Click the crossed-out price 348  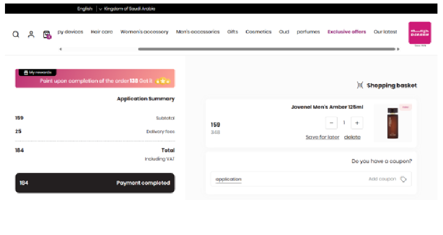[x=215, y=132]
